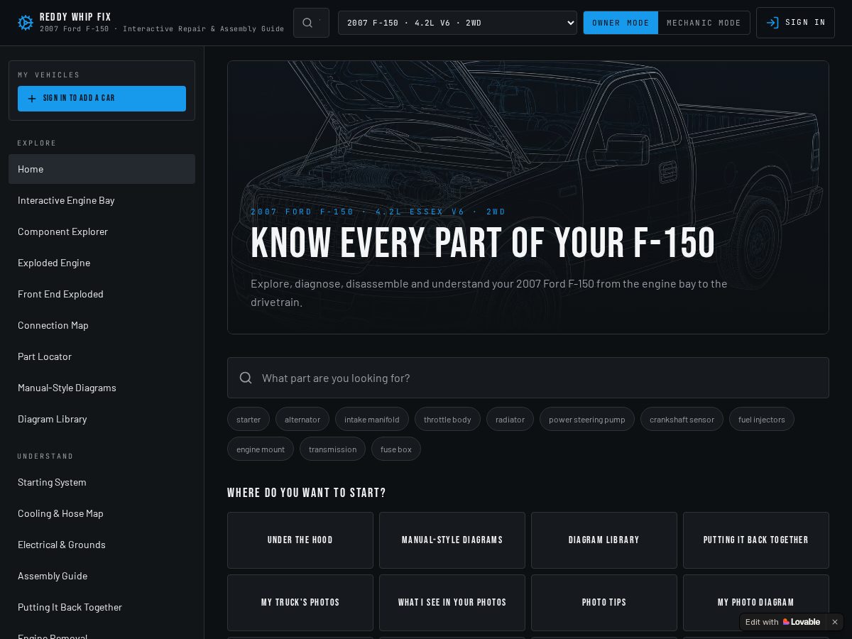This screenshot has width=852, height=639.
Task: Select the engine mount chip
Action: pyautogui.click(x=261, y=449)
